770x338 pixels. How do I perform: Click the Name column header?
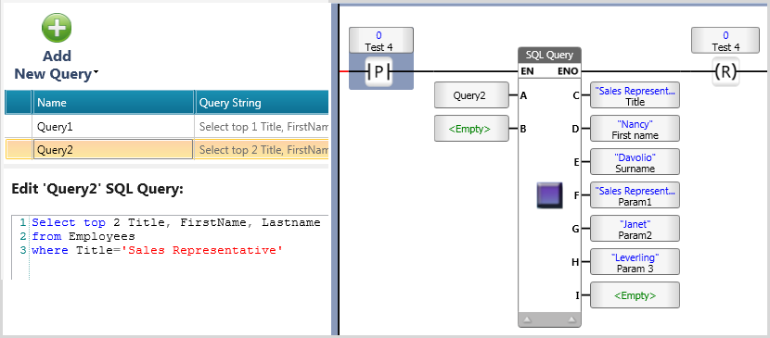(113, 103)
